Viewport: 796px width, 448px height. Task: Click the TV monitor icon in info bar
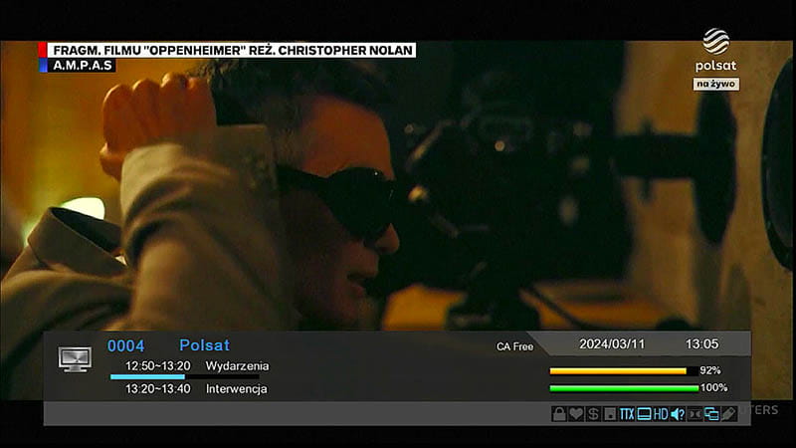[x=75, y=359]
